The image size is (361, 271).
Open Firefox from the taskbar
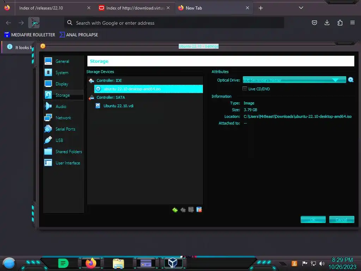[91, 263]
